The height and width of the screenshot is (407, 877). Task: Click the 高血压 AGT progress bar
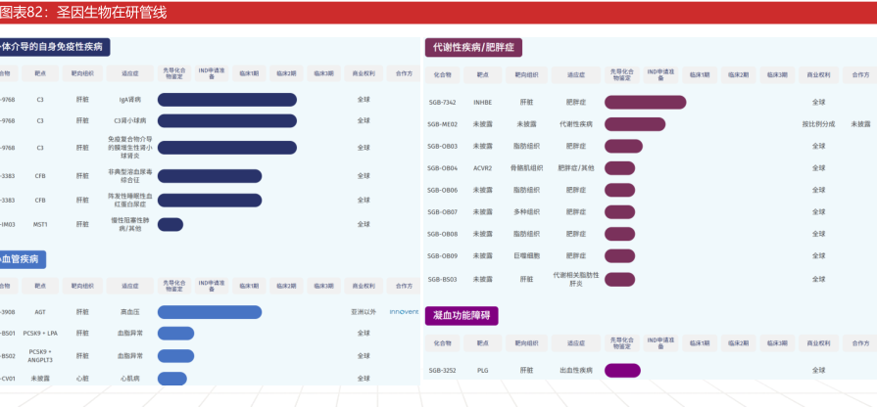point(209,312)
